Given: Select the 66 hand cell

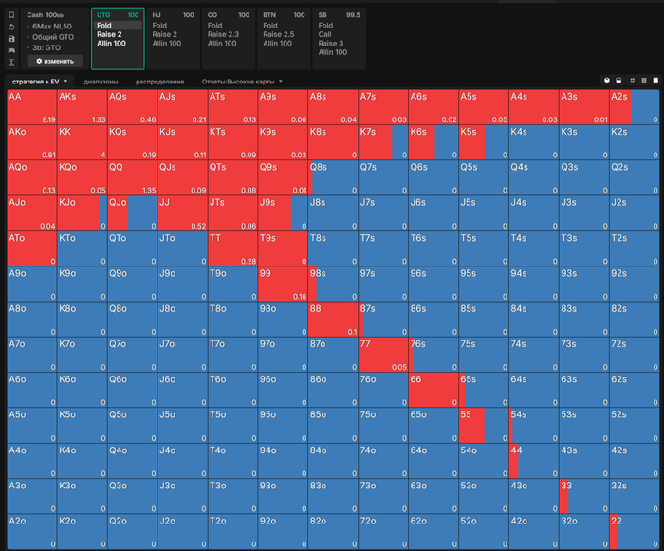Looking at the screenshot, I should tap(433, 390).
